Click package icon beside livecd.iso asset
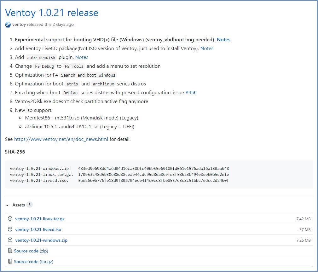 10,229
